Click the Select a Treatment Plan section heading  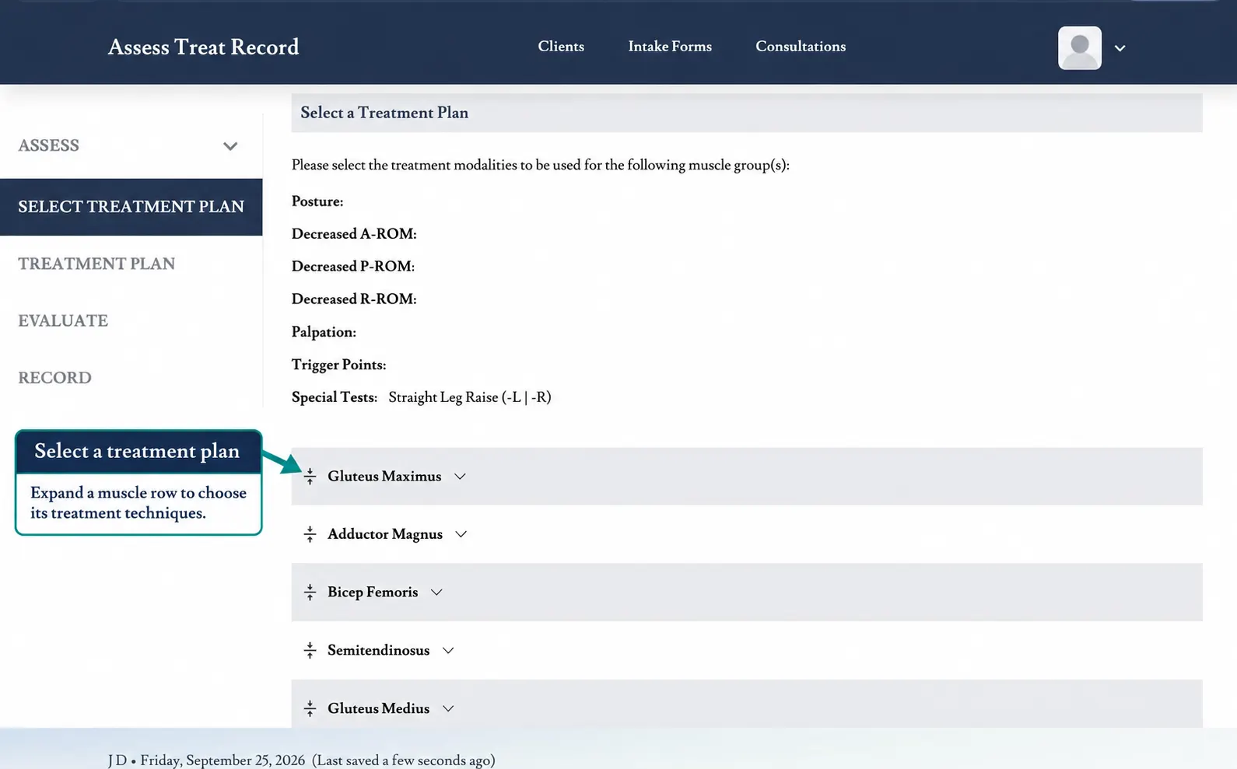(384, 113)
